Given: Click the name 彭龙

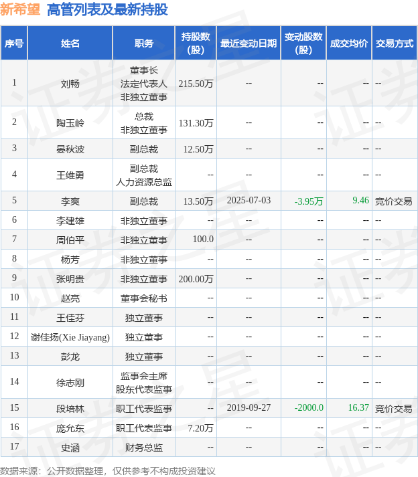Looking at the screenshot, I should tap(70, 357).
